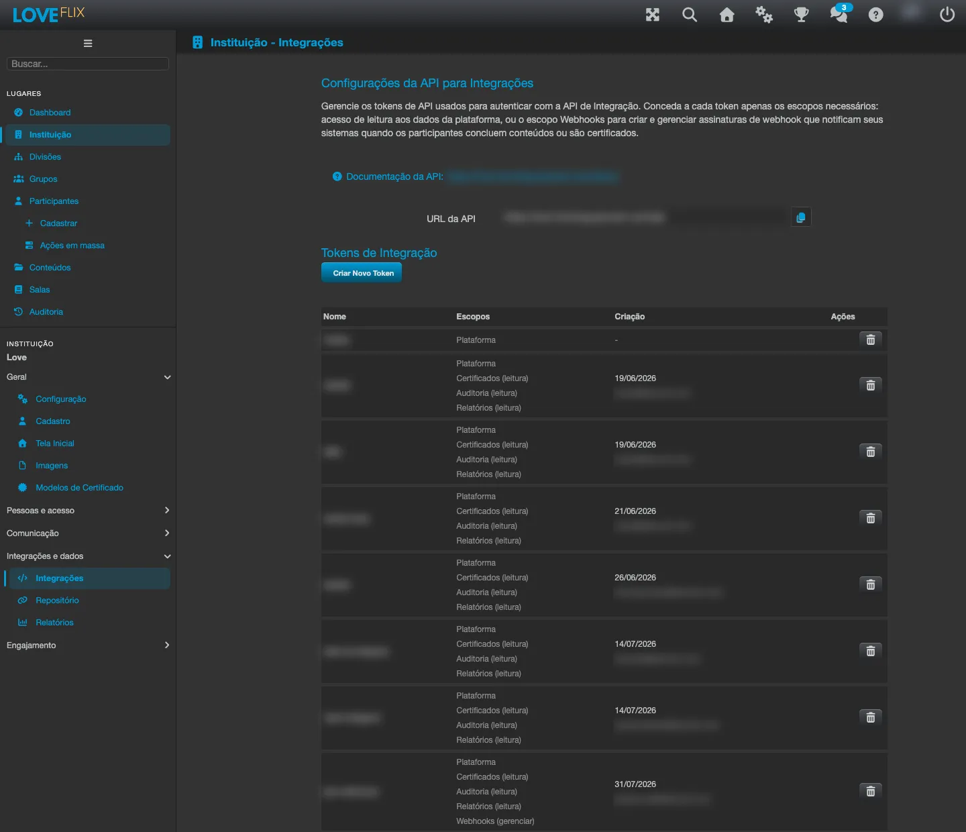Viewport: 966px width, 832px height.
Task: Delete the token created 21/06/2026
Action: 871,518
